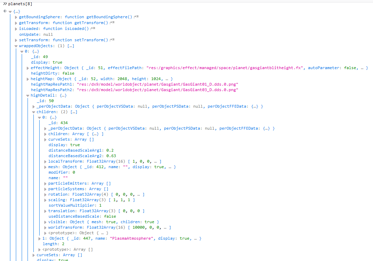Expand the scaling Float32Array(3)
This screenshot has width=373, height=261.
(x=45, y=200)
